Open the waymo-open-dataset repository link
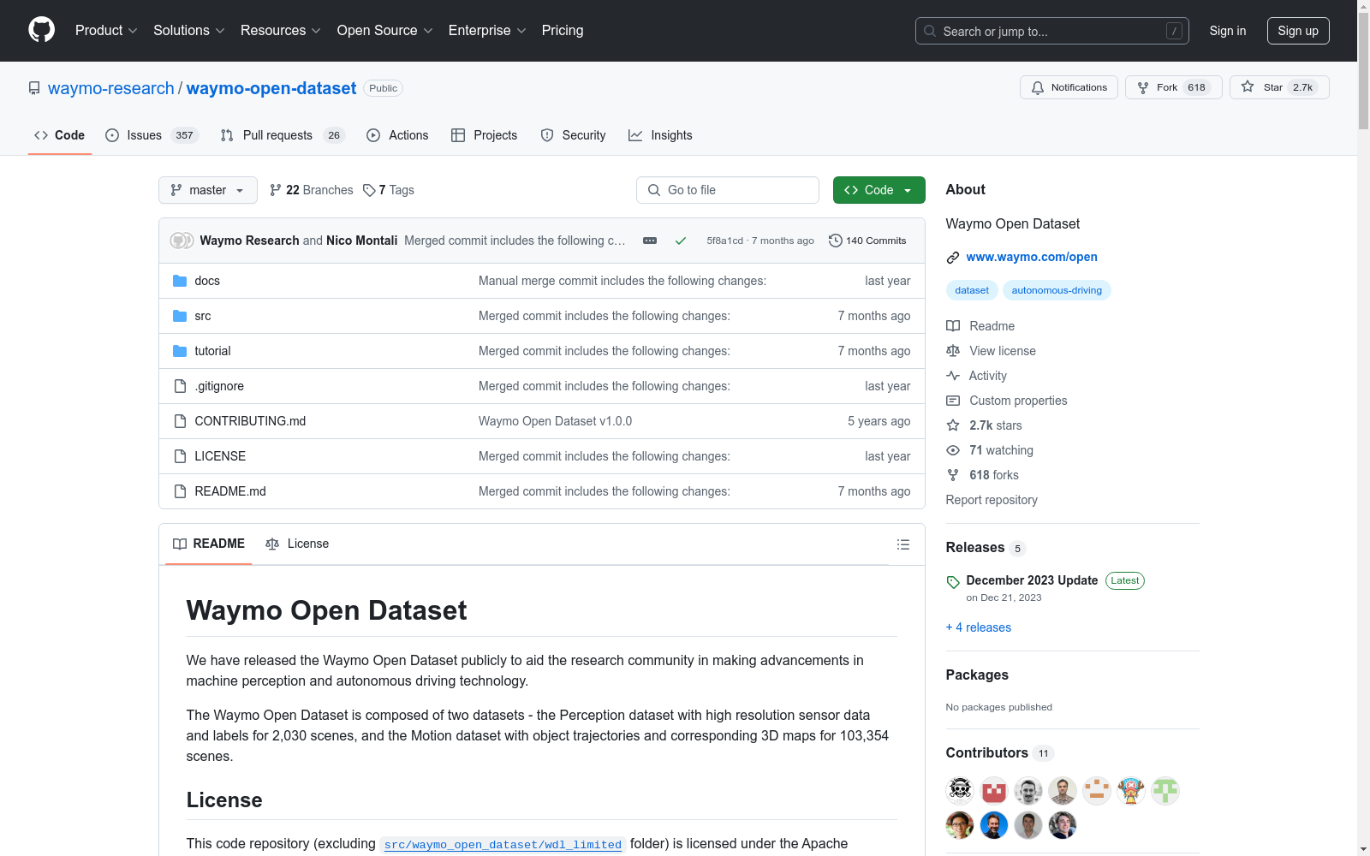This screenshot has width=1370, height=856. click(271, 88)
